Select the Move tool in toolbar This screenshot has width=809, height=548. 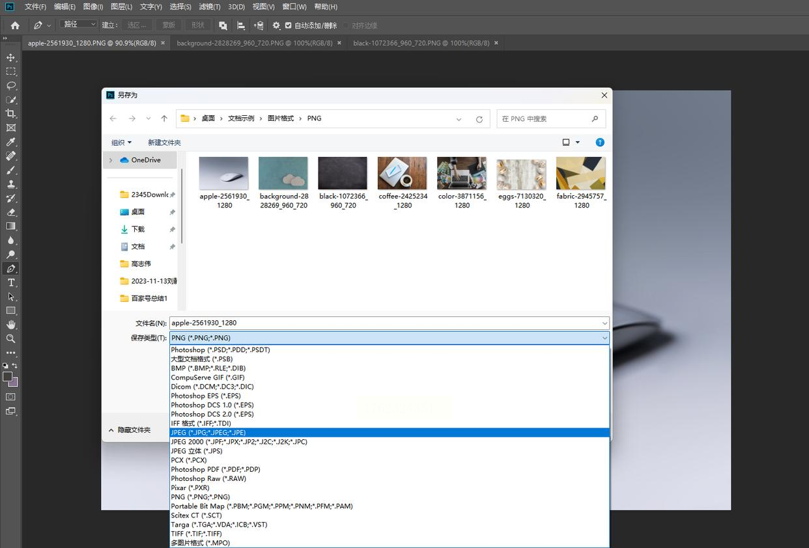10,57
